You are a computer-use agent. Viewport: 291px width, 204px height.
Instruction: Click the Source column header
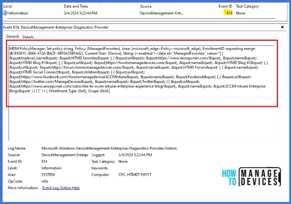[x=145, y=6]
